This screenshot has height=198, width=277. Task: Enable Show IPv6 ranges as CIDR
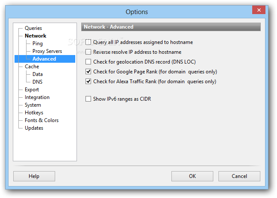coord(88,99)
